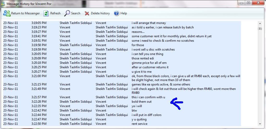Image resolution: width=266 pixels, height=129 pixels.
Task: Select the 'bold them out' message row
Action: [x=142, y=102]
